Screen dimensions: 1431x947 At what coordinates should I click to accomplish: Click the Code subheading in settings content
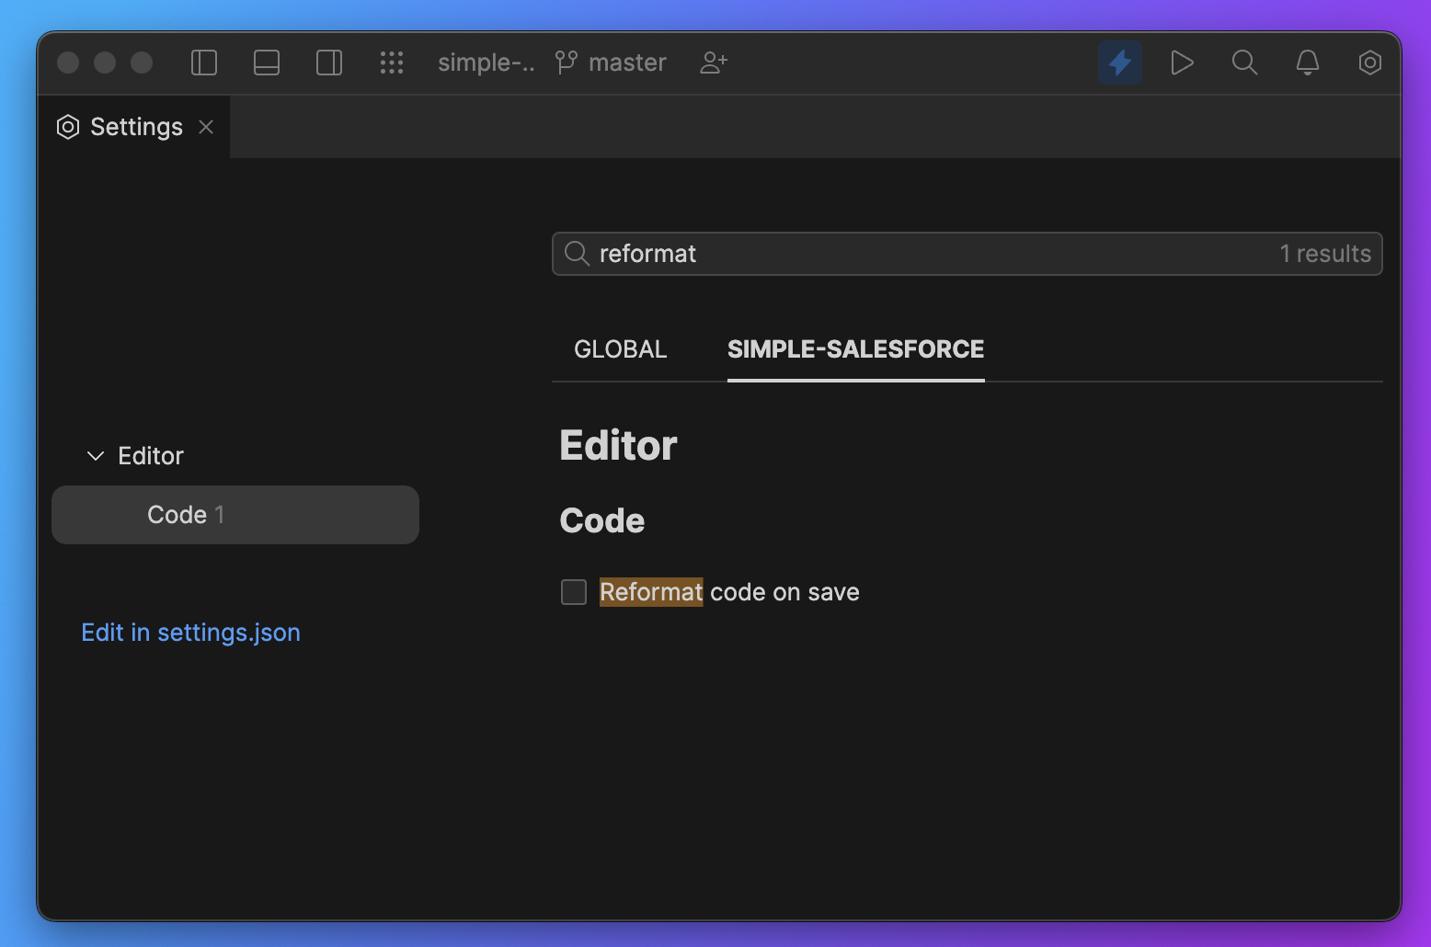tap(602, 521)
